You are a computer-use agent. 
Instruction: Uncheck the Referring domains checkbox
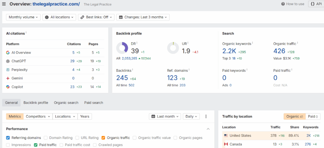coord(8,138)
